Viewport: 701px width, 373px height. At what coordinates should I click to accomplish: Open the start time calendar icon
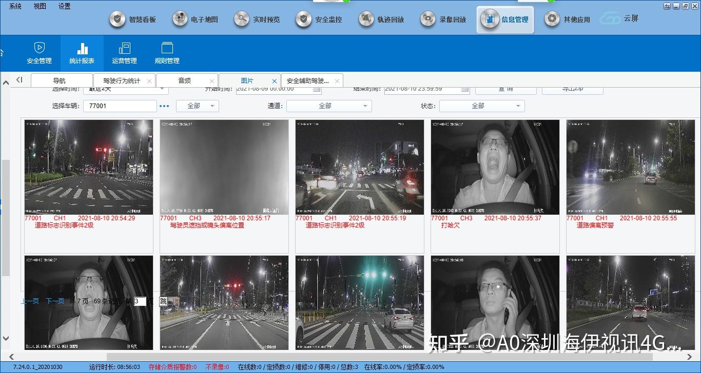pos(317,89)
